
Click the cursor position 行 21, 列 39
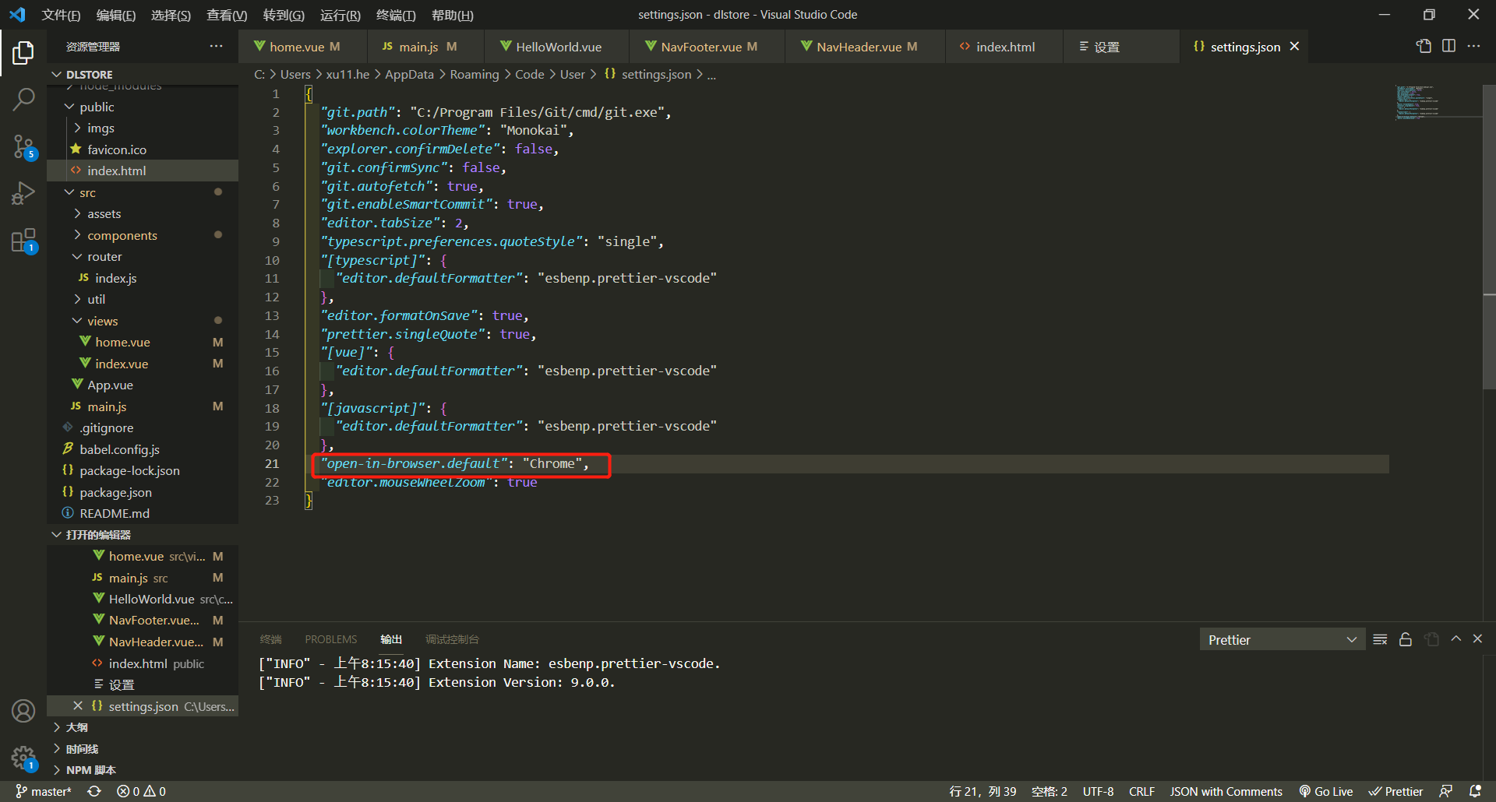983,791
